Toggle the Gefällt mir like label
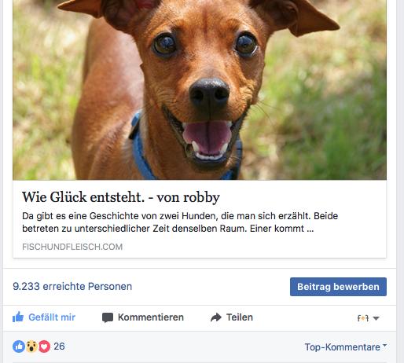The width and height of the screenshot is (404, 363). (52, 317)
